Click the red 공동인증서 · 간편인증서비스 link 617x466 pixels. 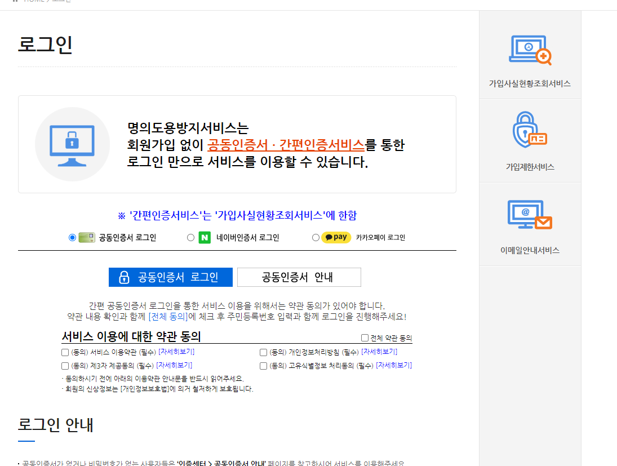286,145
